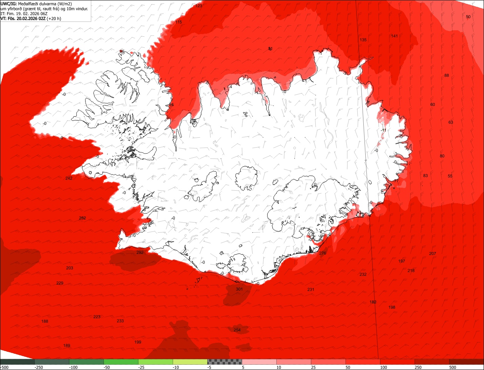Click the flux value 182 on the map

373,302
